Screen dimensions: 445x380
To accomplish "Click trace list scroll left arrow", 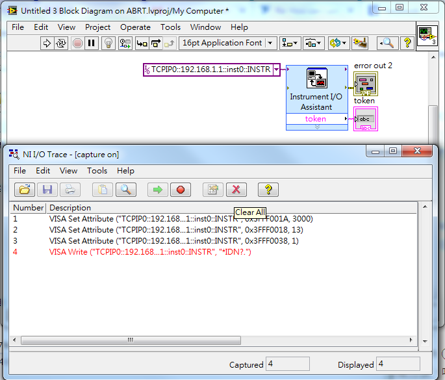I will pos(14,340).
